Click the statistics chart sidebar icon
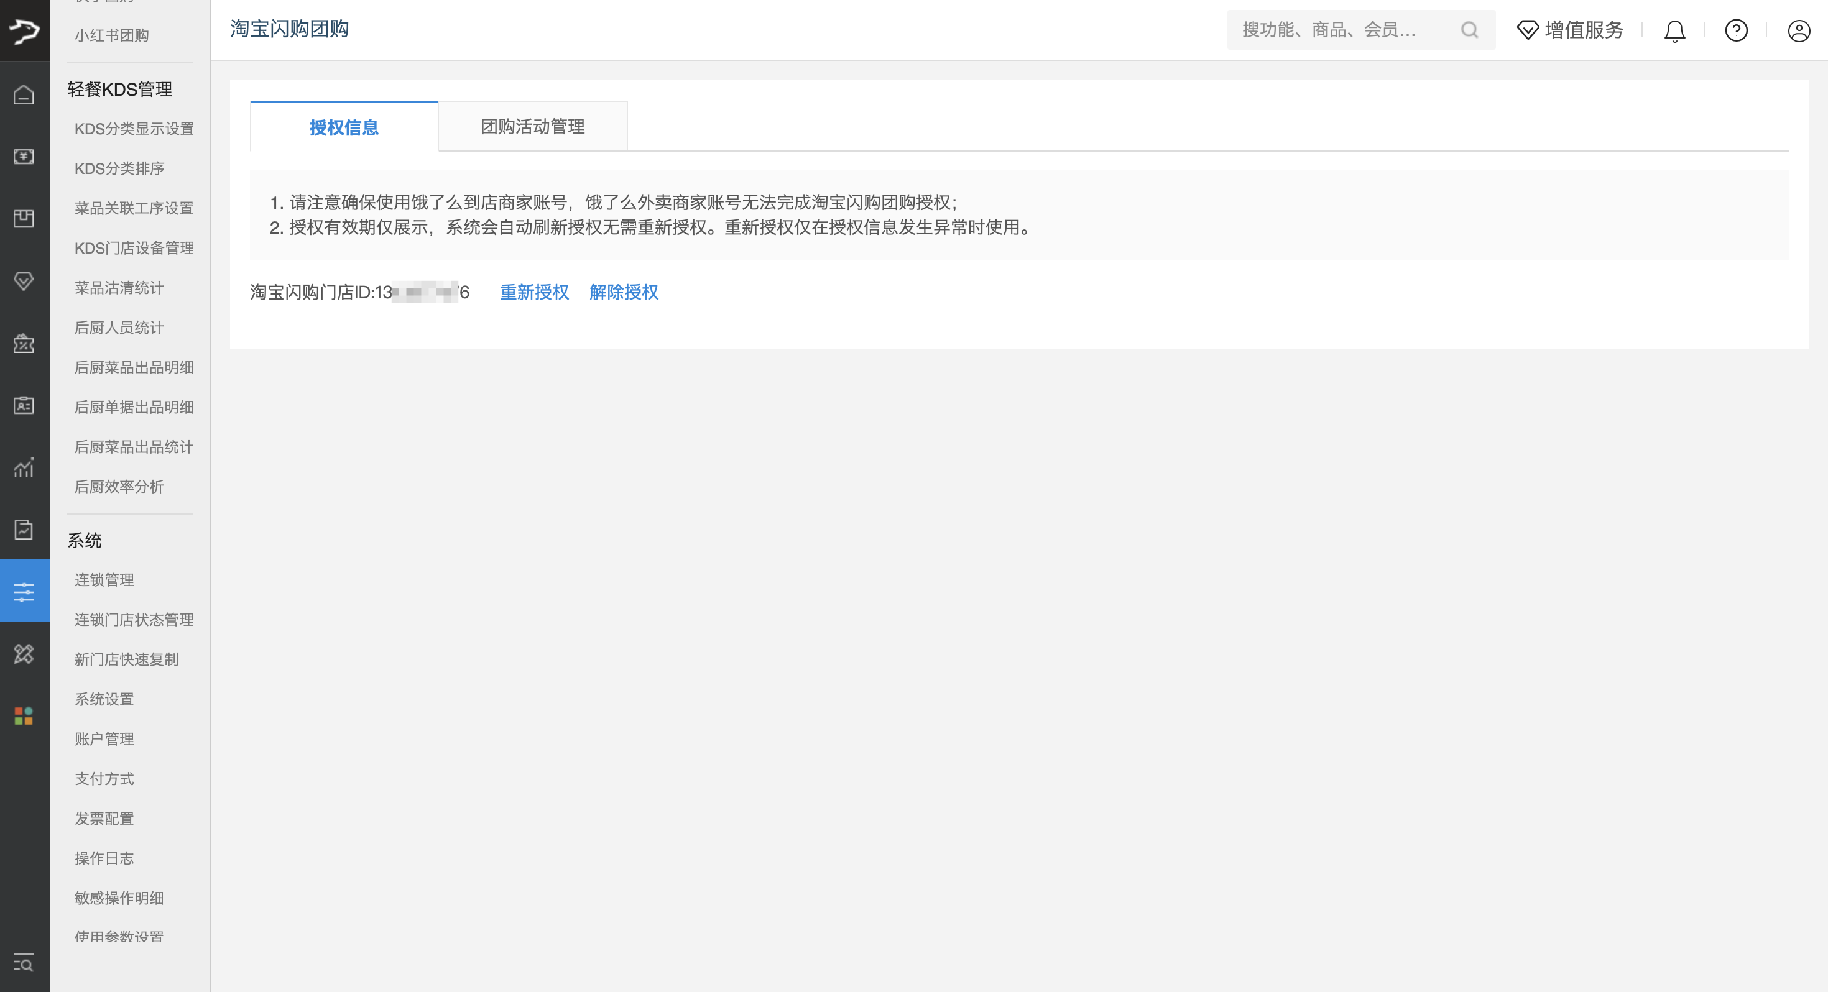Screen dimensions: 1828x992 tap(24, 467)
